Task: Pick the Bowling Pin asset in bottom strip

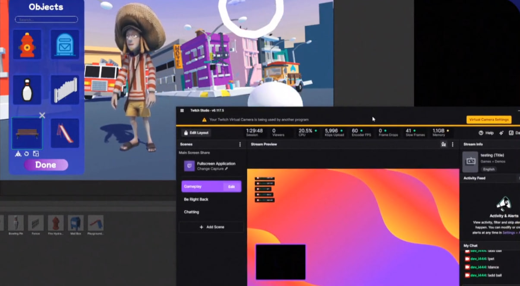Action: (16, 225)
